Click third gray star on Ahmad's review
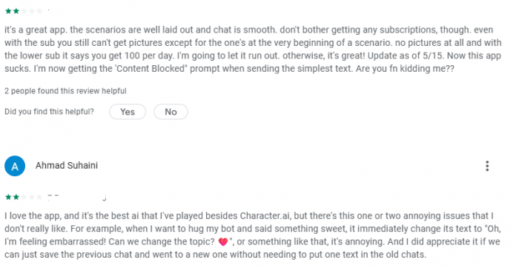The width and height of the screenshot is (519, 268). [x=24, y=198]
